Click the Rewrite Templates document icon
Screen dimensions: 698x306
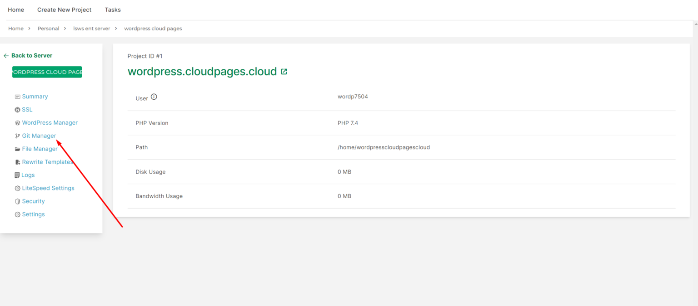[17, 162]
